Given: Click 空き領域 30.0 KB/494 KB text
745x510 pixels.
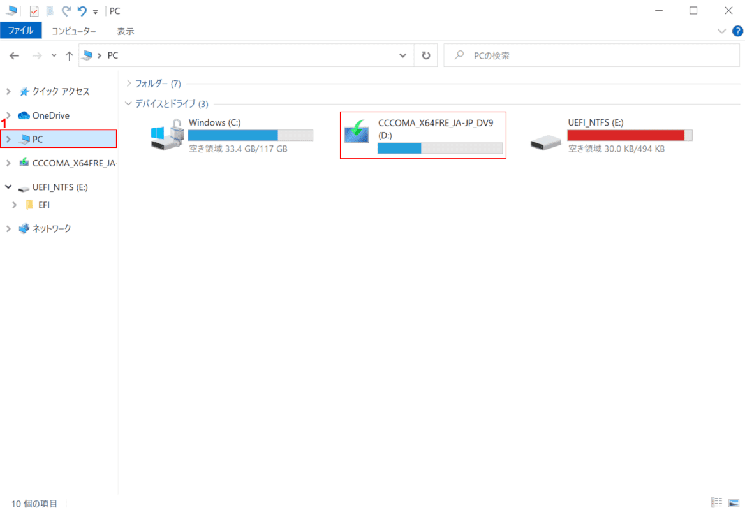Looking at the screenshot, I should click(616, 149).
